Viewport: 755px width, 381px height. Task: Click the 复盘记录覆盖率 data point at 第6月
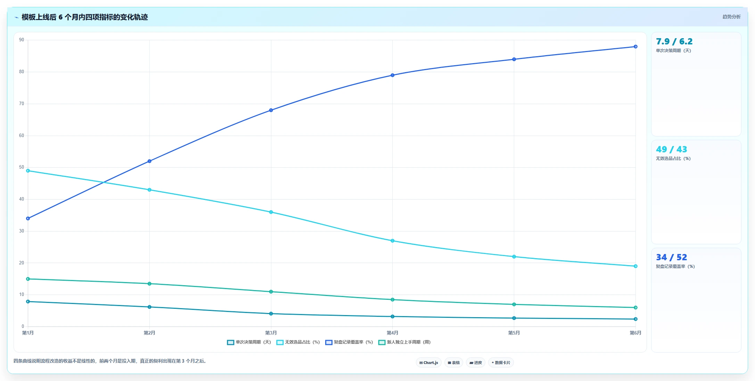pos(635,46)
